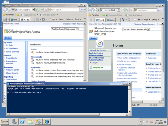Click Refresh icon in Project Web Access window
This screenshot has height=126, width=168.
(x=41, y=10)
